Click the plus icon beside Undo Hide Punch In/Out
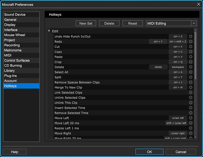 click(191, 37)
